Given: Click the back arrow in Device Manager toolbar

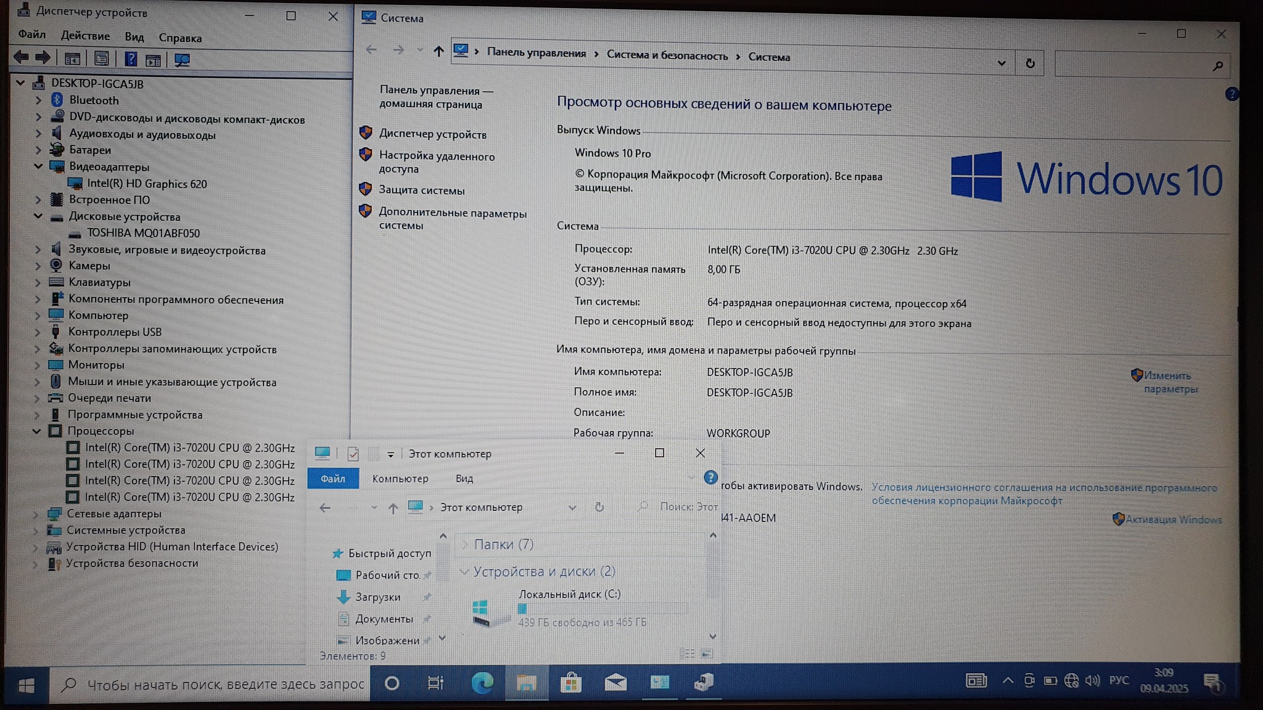Looking at the screenshot, I should pos(21,58).
